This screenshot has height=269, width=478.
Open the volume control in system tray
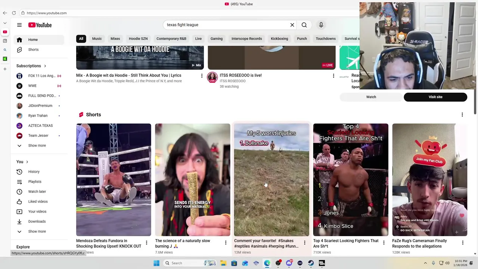coord(447,263)
